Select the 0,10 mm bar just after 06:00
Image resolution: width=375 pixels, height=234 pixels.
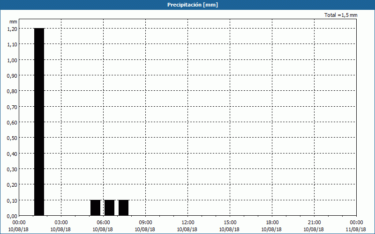[110, 208]
